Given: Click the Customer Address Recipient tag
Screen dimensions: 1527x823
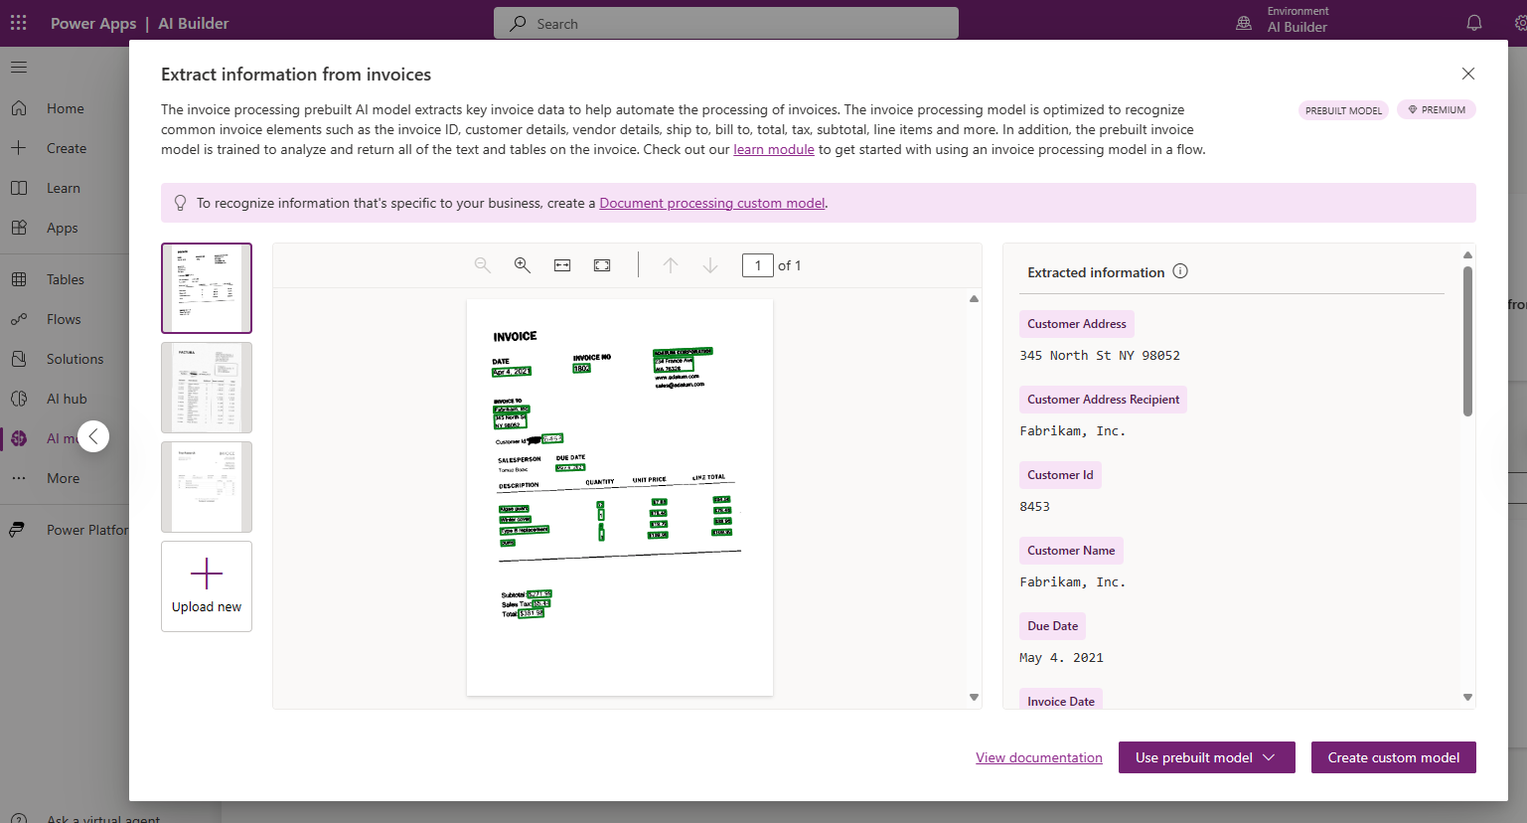Looking at the screenshot, I should pyautogui.click(x=1104, y=400).
